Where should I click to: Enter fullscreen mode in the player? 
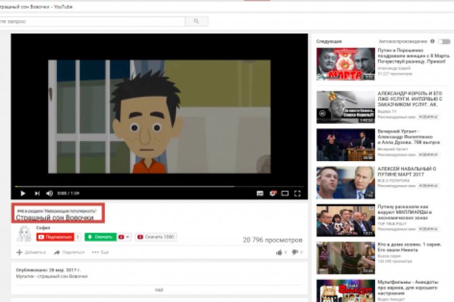click(x=298, y=193)
